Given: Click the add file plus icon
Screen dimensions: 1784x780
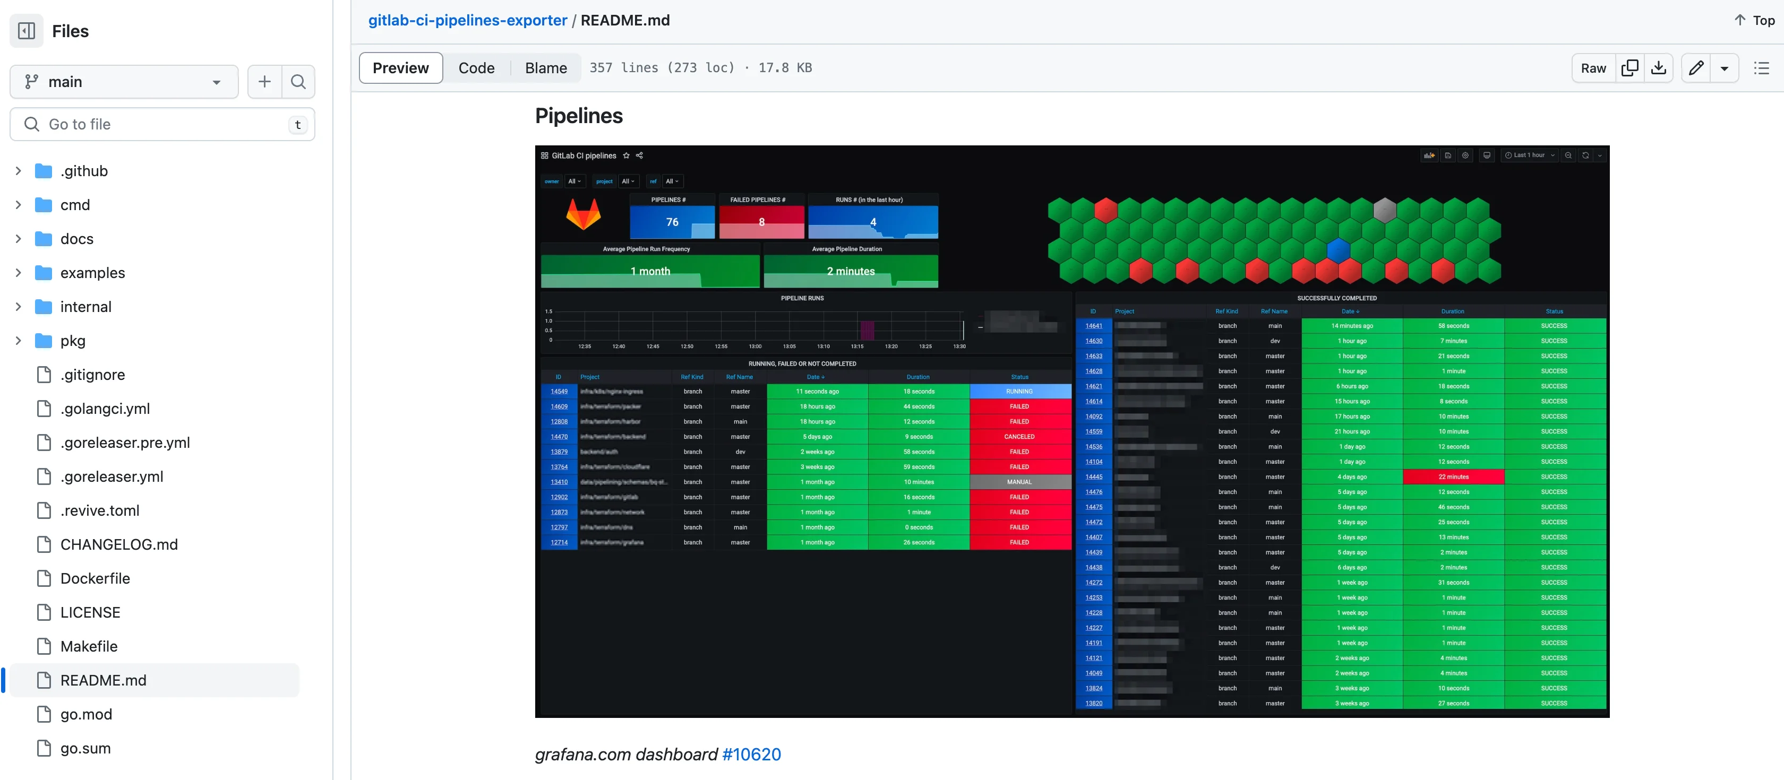Looking at the screenshot, I should (264, 82).
